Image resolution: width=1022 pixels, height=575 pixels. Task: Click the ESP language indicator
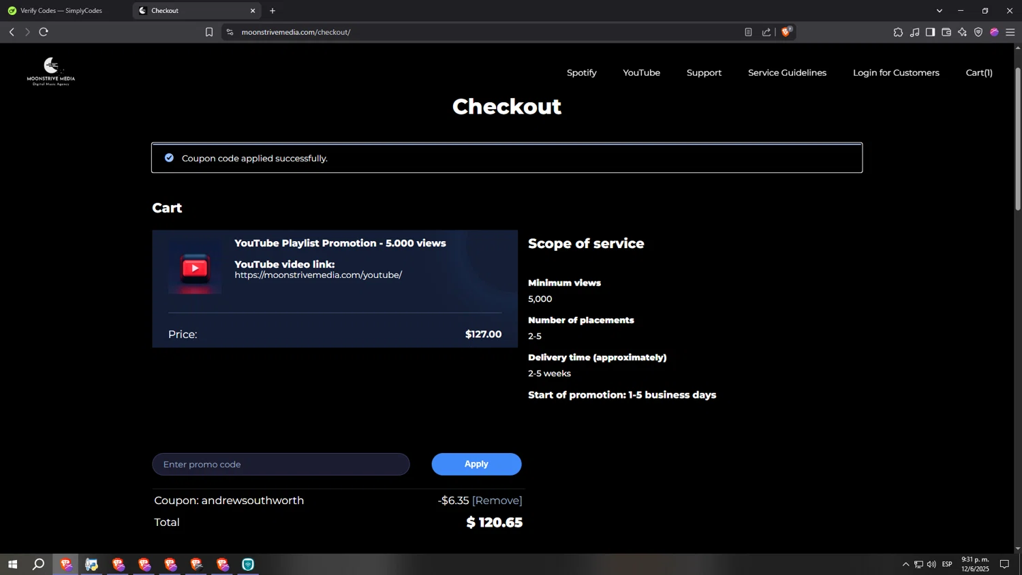pyautogui.click(x=947, y=564)
